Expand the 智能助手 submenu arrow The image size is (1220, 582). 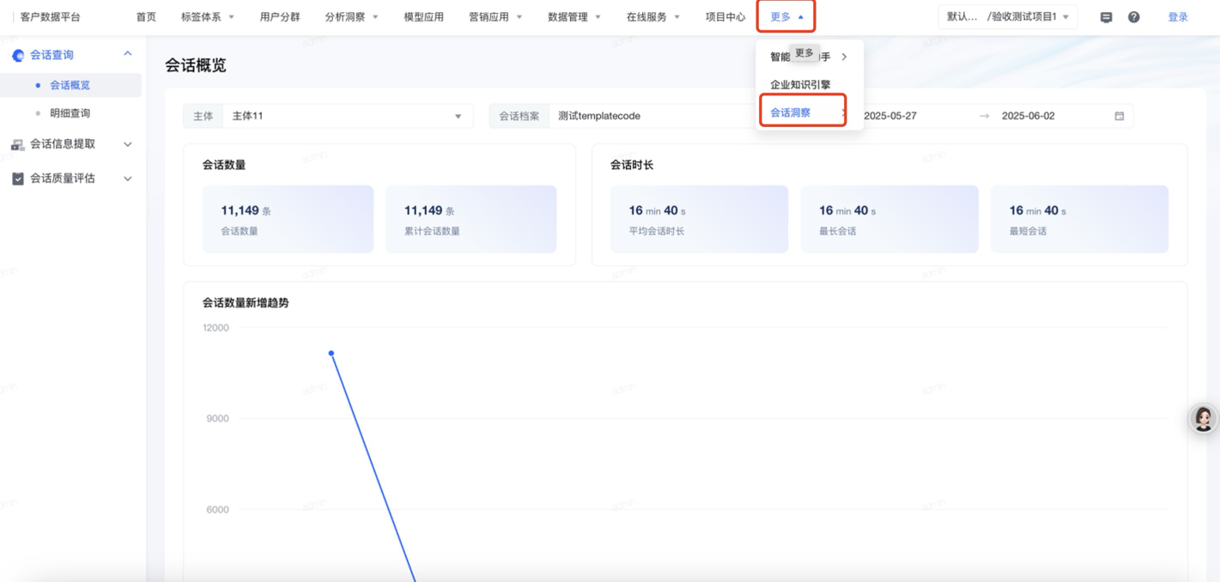tap(844, 57)
